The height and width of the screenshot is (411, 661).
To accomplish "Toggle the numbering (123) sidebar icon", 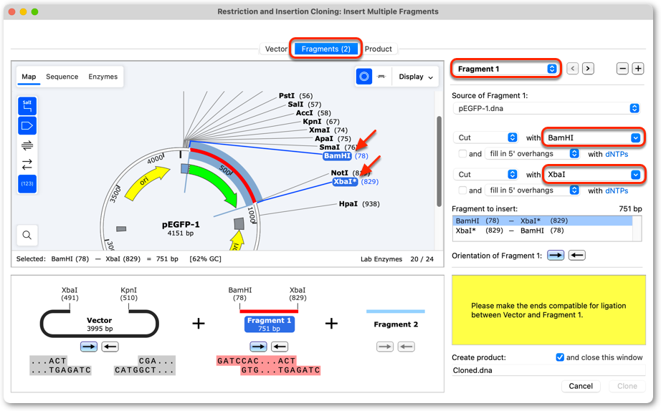I will [27, 184].
